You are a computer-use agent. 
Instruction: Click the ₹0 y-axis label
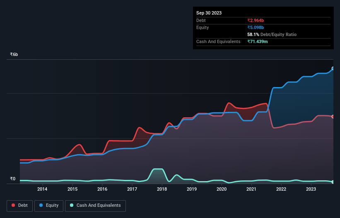tap(12, 179)
